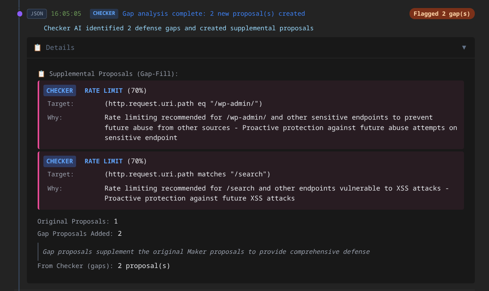Screen dimensions: 489x291
Task: Click the pink accent bar on first proposal
Action: click(39, 113)
